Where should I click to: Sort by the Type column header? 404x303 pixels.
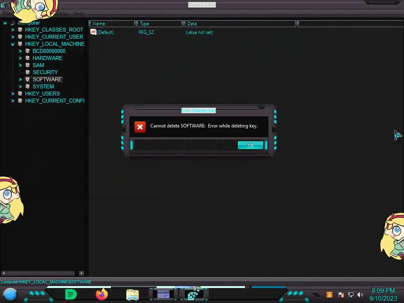pos(159,24)
